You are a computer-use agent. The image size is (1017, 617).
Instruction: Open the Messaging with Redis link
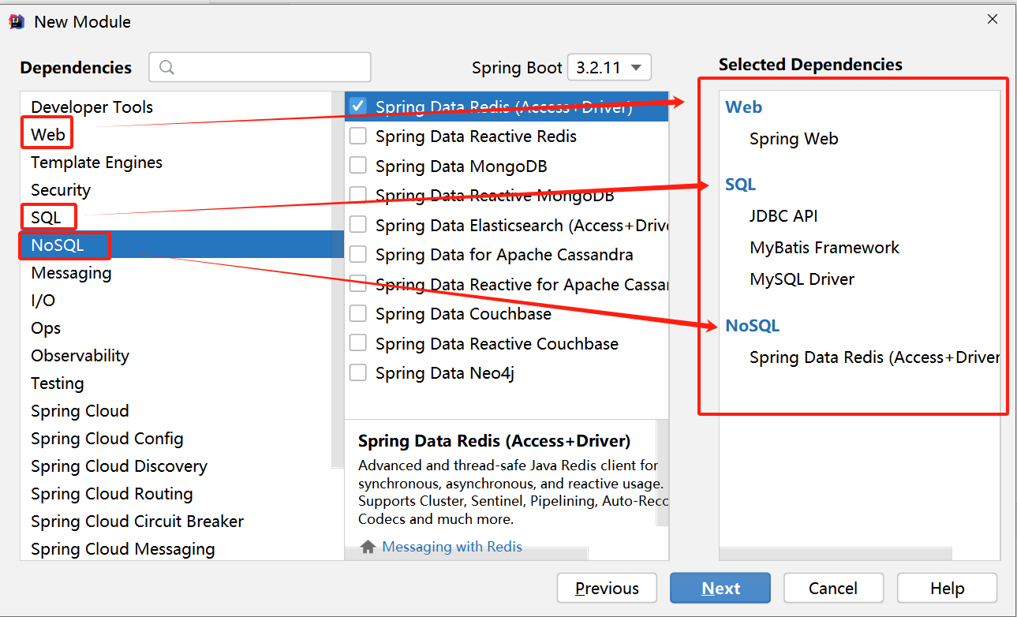[452, 547]
